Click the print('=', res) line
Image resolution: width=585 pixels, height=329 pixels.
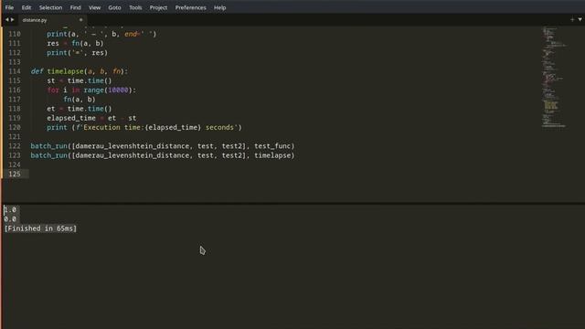77,53
